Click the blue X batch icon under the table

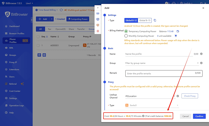44,55
